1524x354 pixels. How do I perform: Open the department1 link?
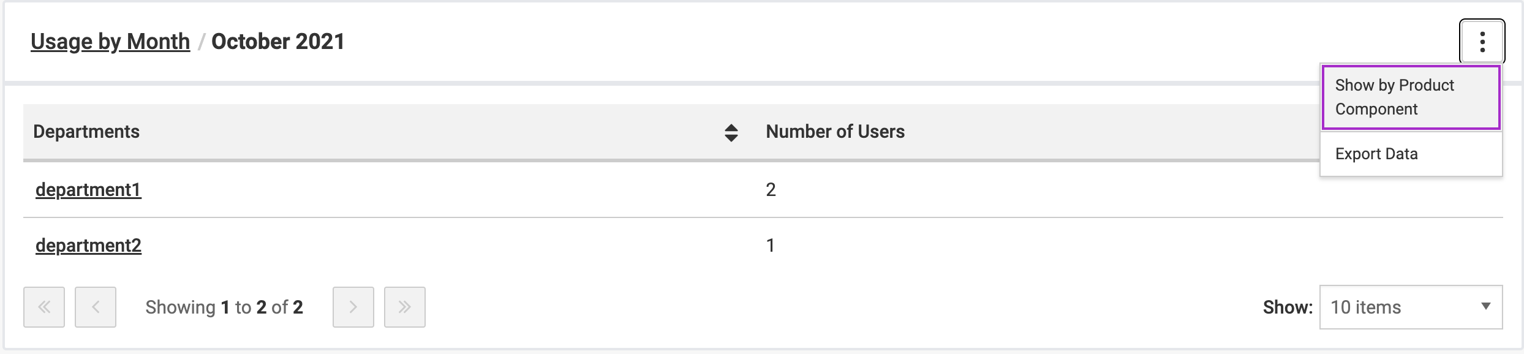88,190
